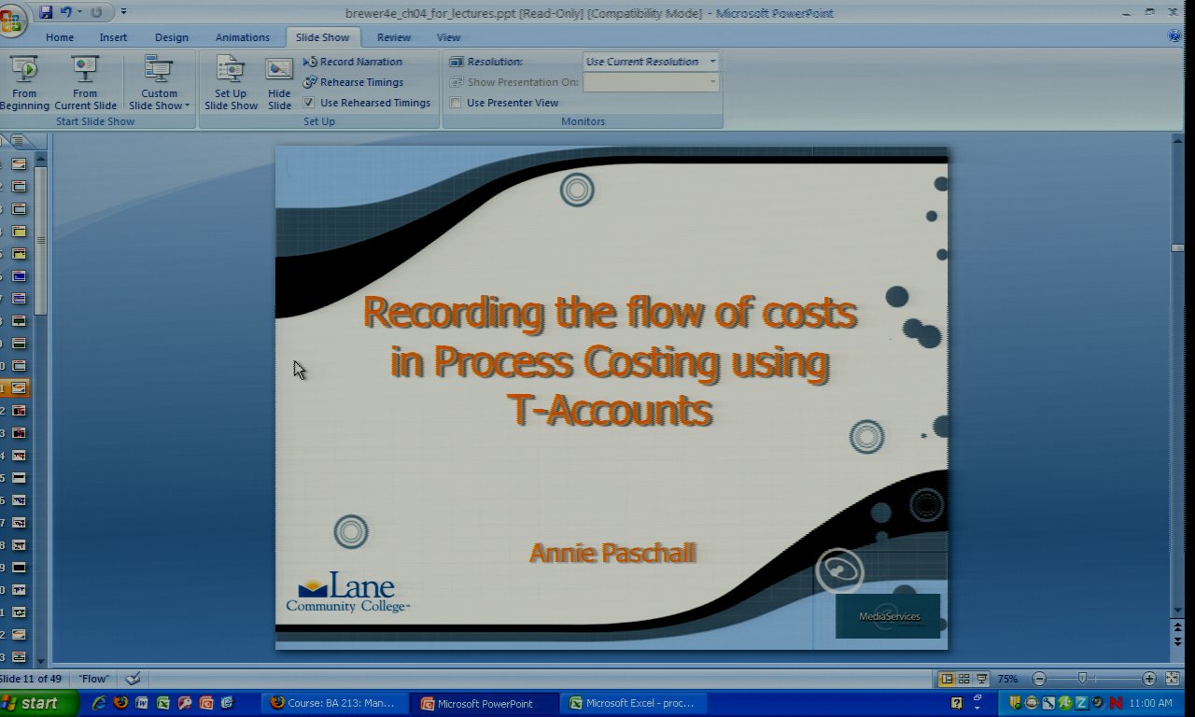This screenshot has height=717, width=1195.
Task: Click the zoom slider handle
Action: click(1082, 679)
